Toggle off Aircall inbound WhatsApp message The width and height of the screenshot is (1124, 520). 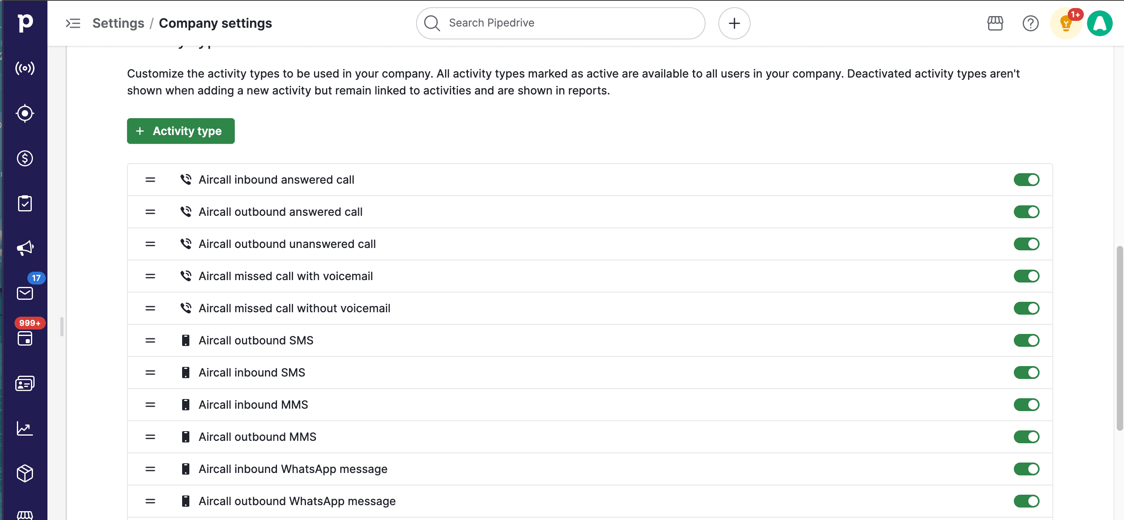click(x=1026, y=469)
